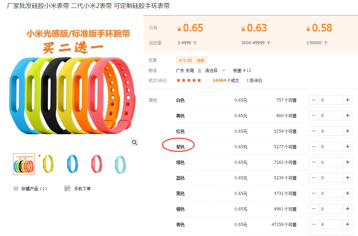The image size is (358, 236).
Task: Increase quantity for 蓝色 with plus button
Action: point(348,178)
